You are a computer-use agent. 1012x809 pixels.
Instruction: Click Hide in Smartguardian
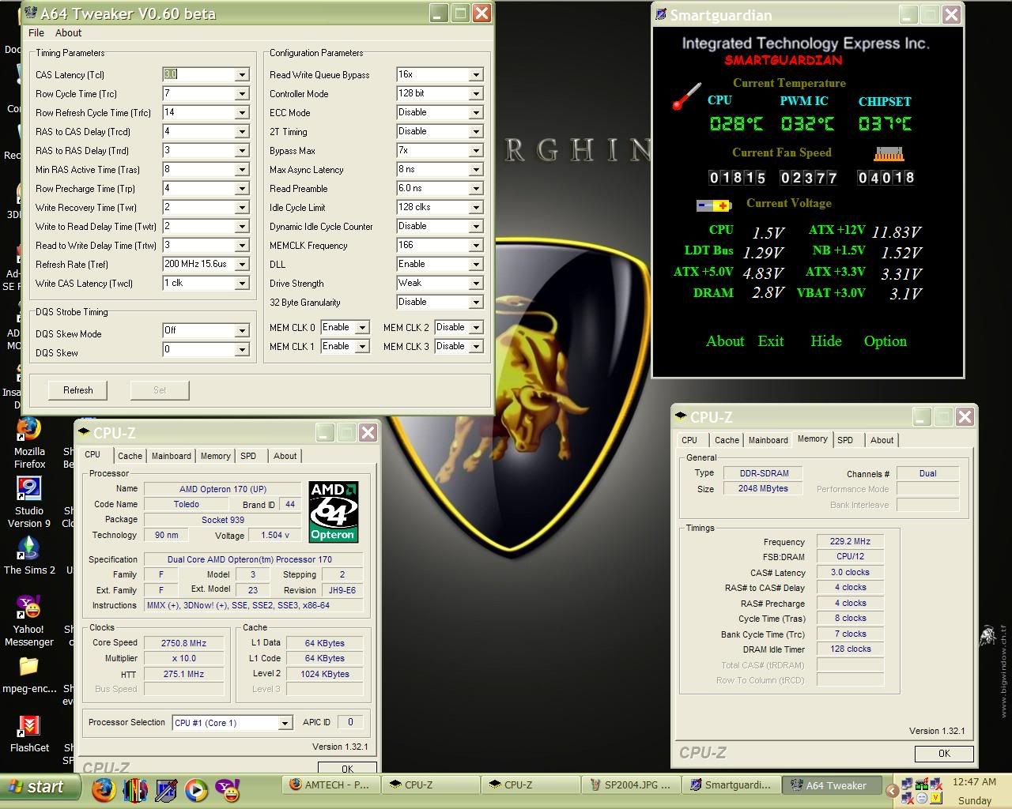tap(825, 341)
